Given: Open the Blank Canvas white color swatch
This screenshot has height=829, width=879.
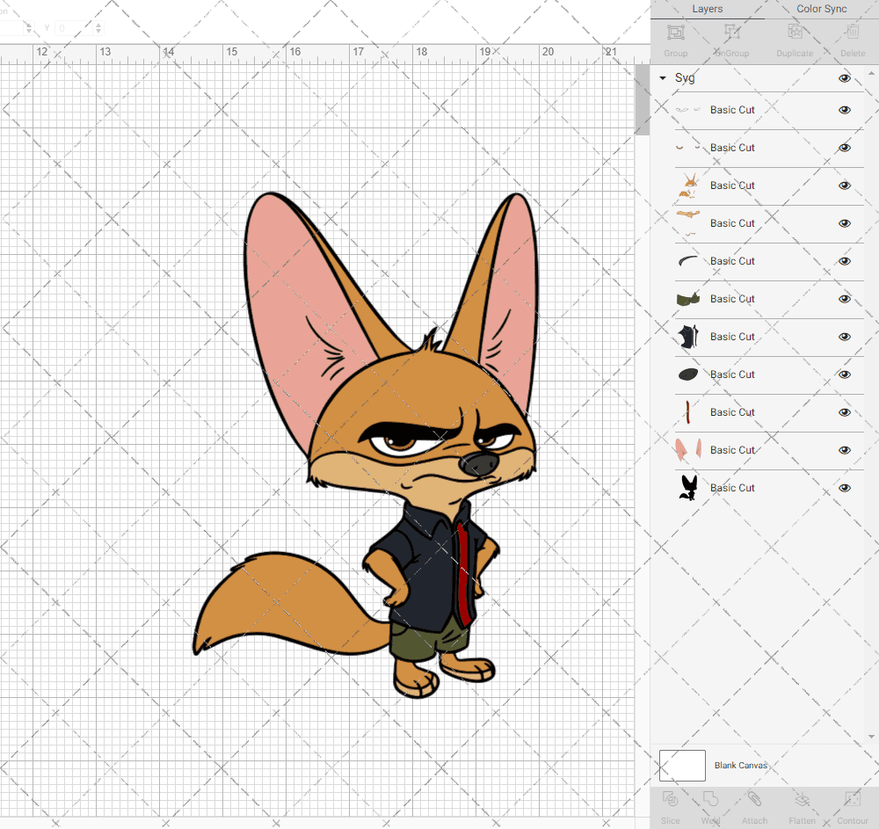Looking at the screenshot, I should [682, 766].
